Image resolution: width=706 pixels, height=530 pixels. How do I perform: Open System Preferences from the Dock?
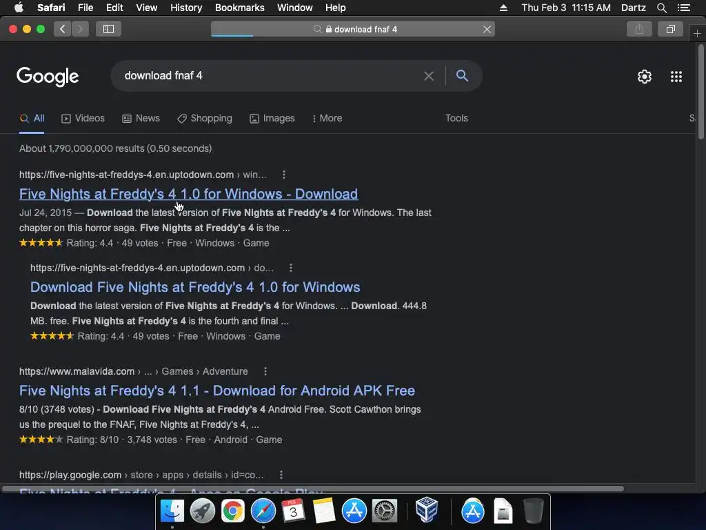385,511
